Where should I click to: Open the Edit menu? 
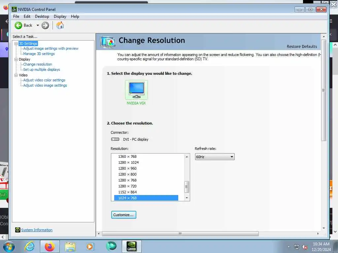click(27, 16)
